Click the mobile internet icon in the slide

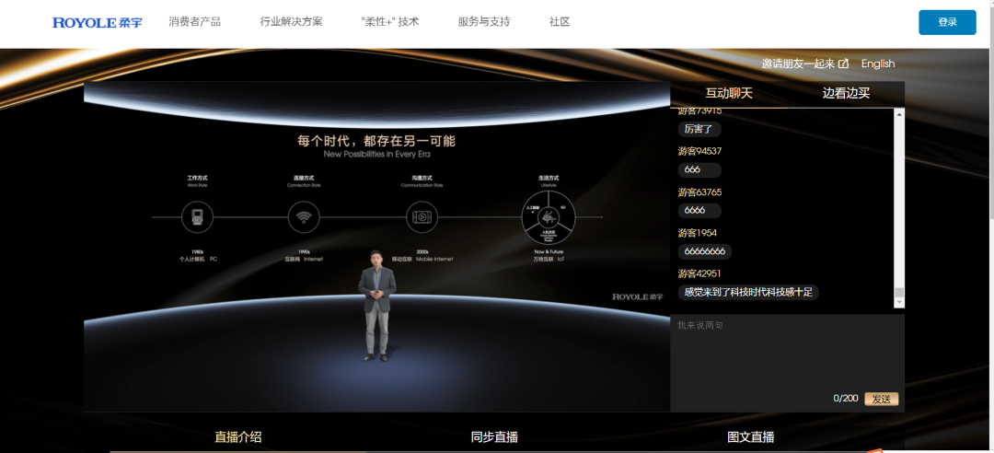pos(422,217)
